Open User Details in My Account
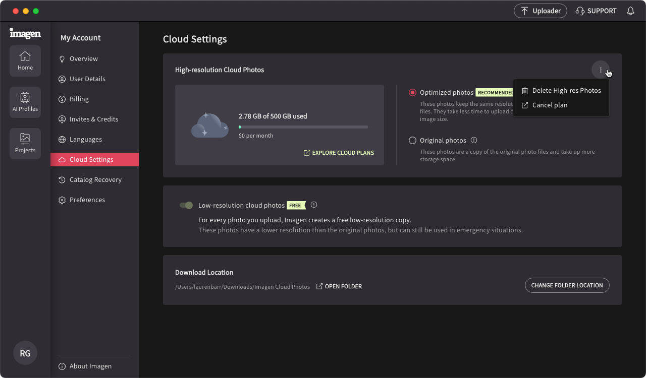 tap(94, 79)
